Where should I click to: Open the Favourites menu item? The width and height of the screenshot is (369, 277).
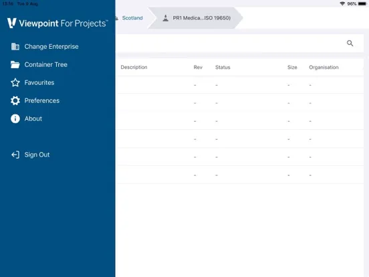click(39, 83)
